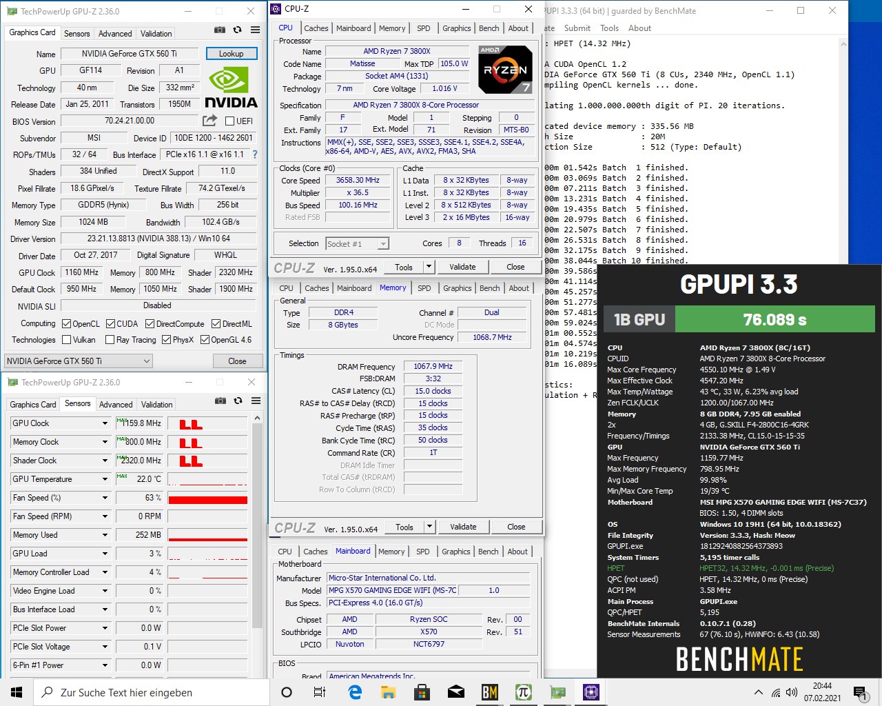Toggle the Vulkan checkbox
The width and height of the screenshot is (882, 706).
66,340
